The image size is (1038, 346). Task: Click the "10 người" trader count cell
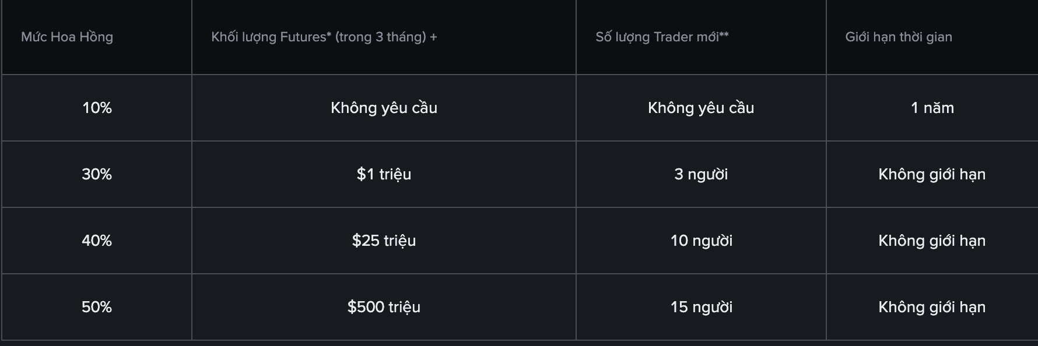click(x=701, y=241)
